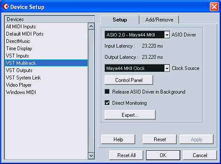221x164 pixels.
Task: Cancel the Device Setup dialog
Action: tap(200, 155)
